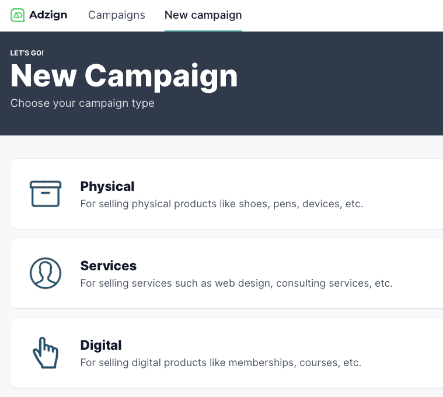The width and height of the screenshot is (443, 397).
Task: Choose the Physical campaign type heading
Action: (x=107, y=187)
